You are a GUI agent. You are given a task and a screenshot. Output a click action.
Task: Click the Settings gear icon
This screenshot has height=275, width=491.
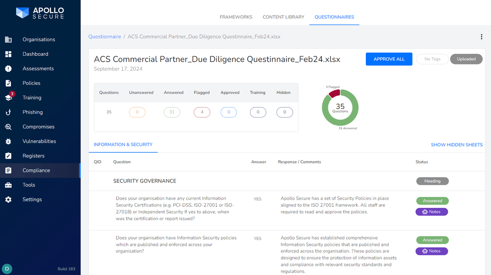[x=9, y=199]
